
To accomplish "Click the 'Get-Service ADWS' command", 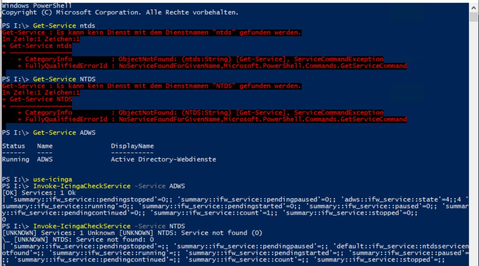I will coord(64,132).
